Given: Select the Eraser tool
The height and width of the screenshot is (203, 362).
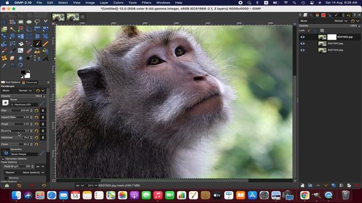Looking at the screenshot, I should (x=29, y=51).
